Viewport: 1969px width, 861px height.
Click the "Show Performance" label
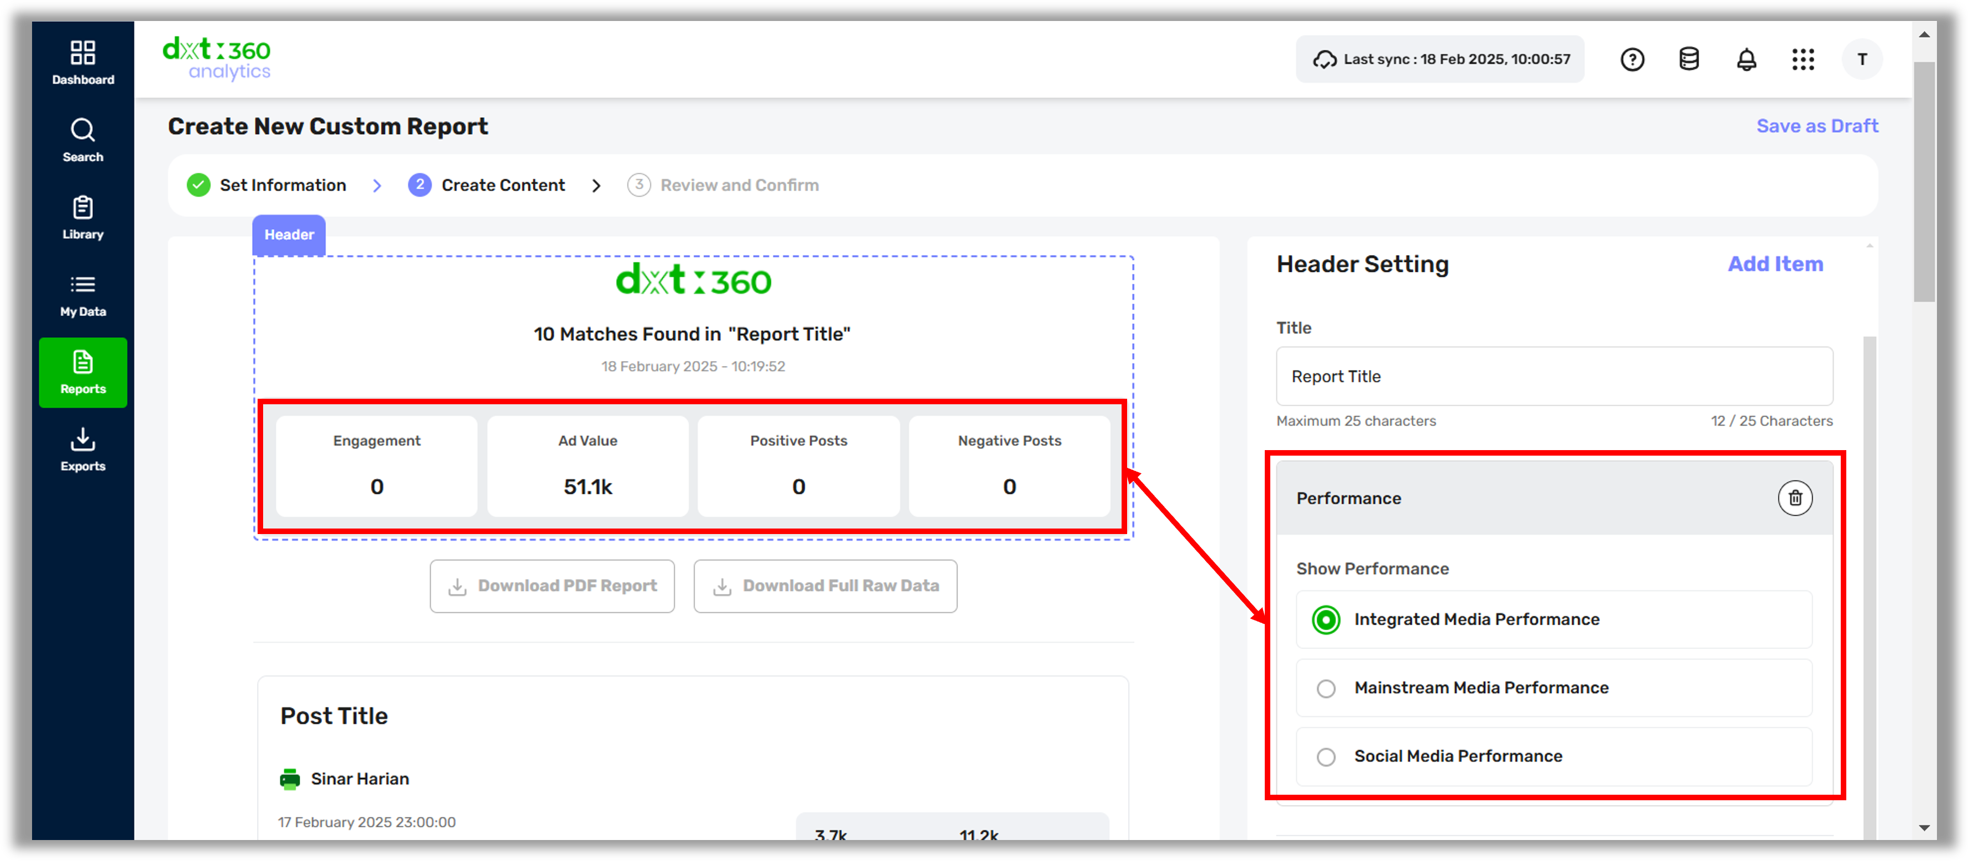1372,569
